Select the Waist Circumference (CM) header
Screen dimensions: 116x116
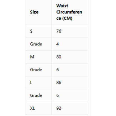pos(69,12)
